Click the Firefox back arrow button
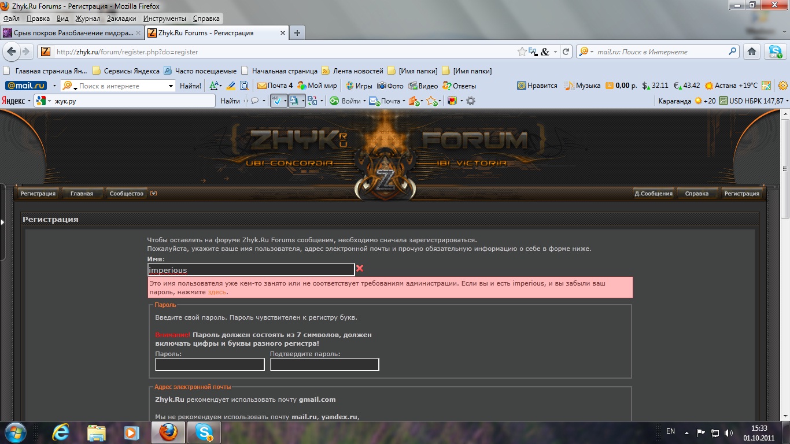 [x=11, y=51]
